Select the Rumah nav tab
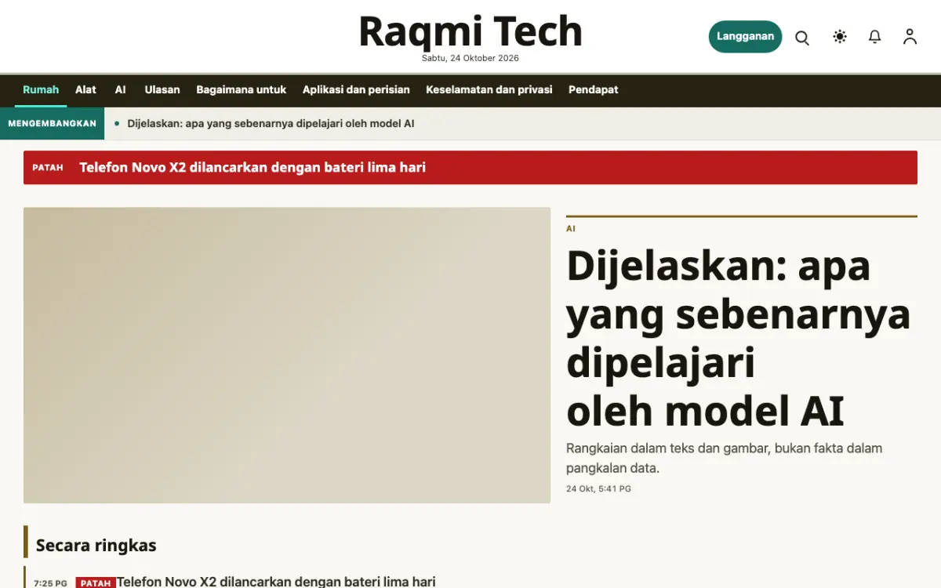This screenshot has height=588, width=941. 41,89
